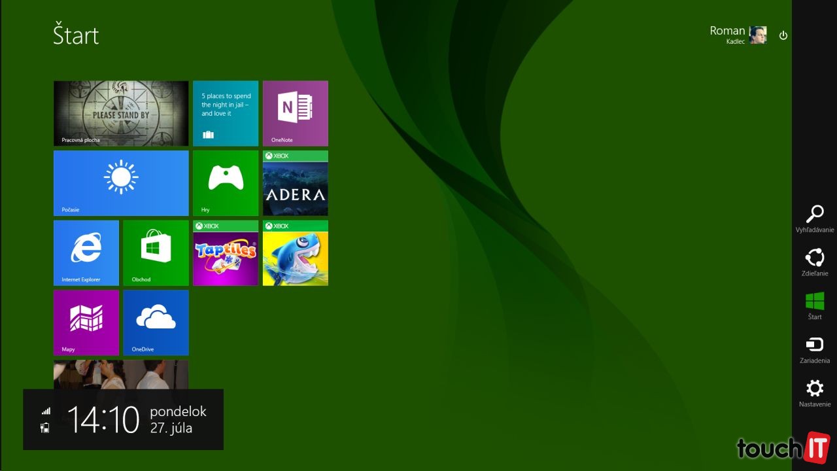Open the travel article about jail nights

(x=226, y=113)
